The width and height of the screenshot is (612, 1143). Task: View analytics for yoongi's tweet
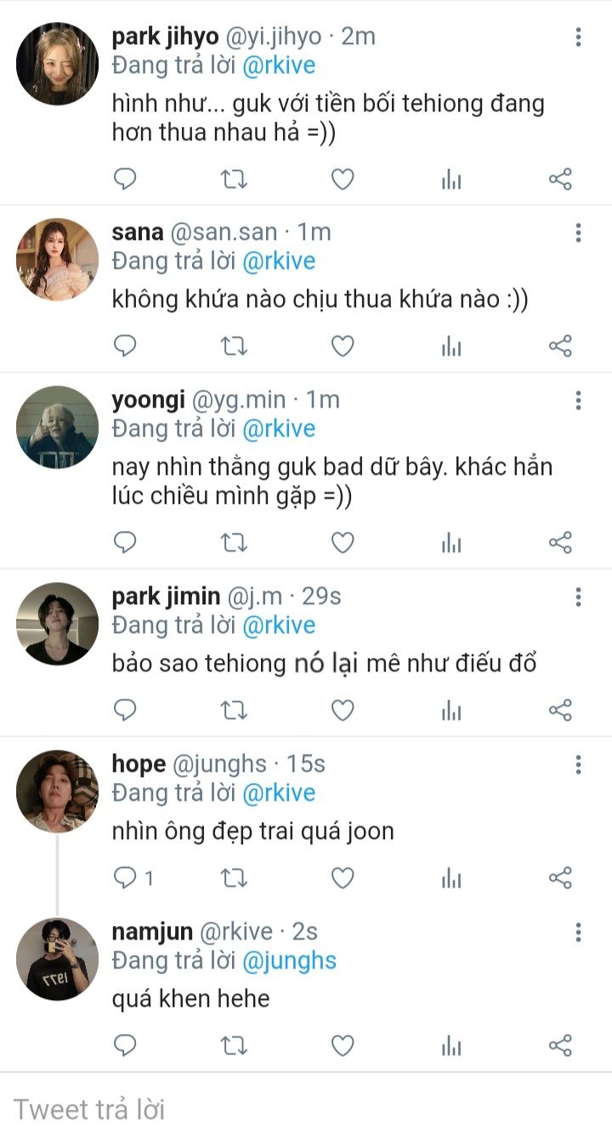[451, 542]
